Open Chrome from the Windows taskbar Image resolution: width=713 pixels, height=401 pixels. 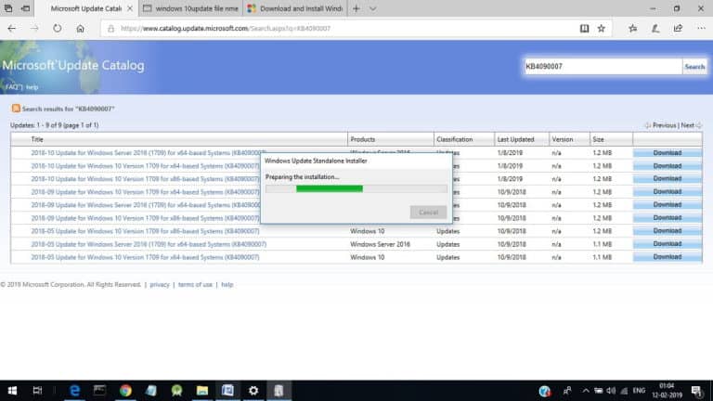coord(125,391)
